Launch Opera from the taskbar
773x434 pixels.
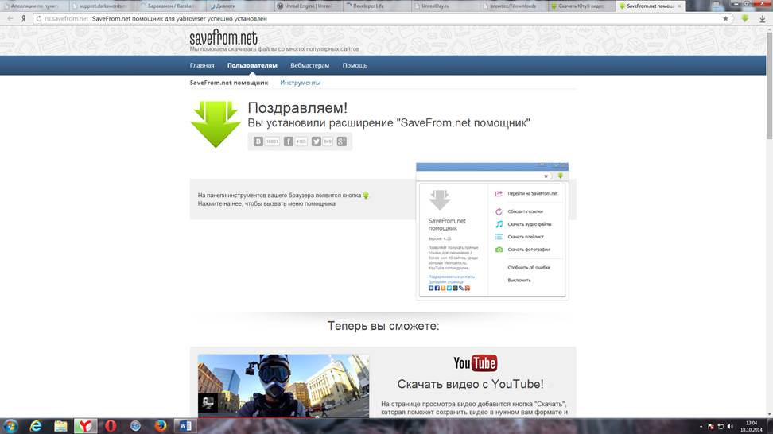111,426
